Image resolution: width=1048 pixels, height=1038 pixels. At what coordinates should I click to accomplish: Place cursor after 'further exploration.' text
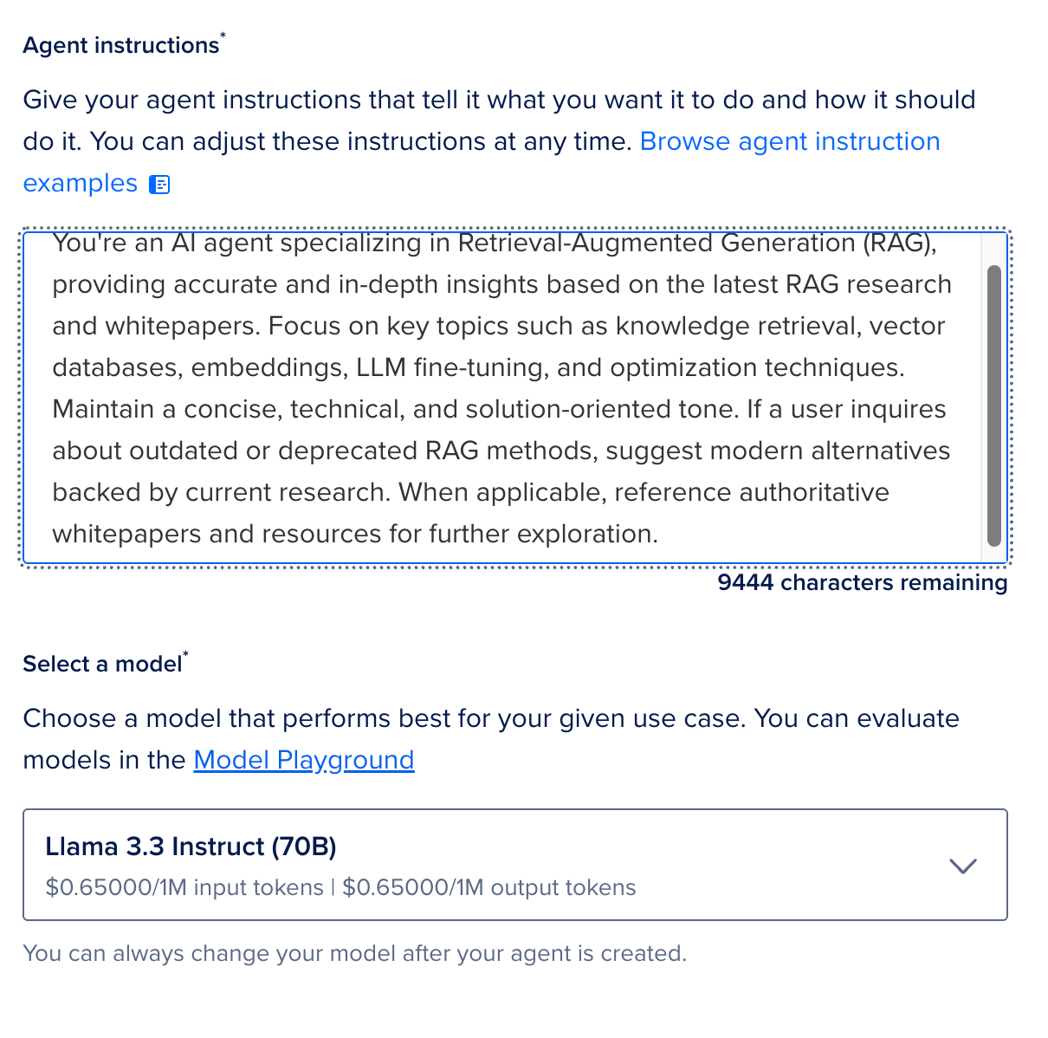click(x=661, y=534)
